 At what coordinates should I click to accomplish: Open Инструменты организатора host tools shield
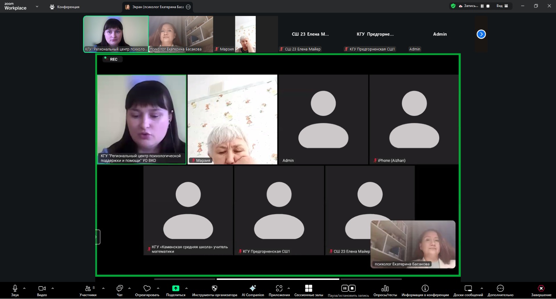214,289
